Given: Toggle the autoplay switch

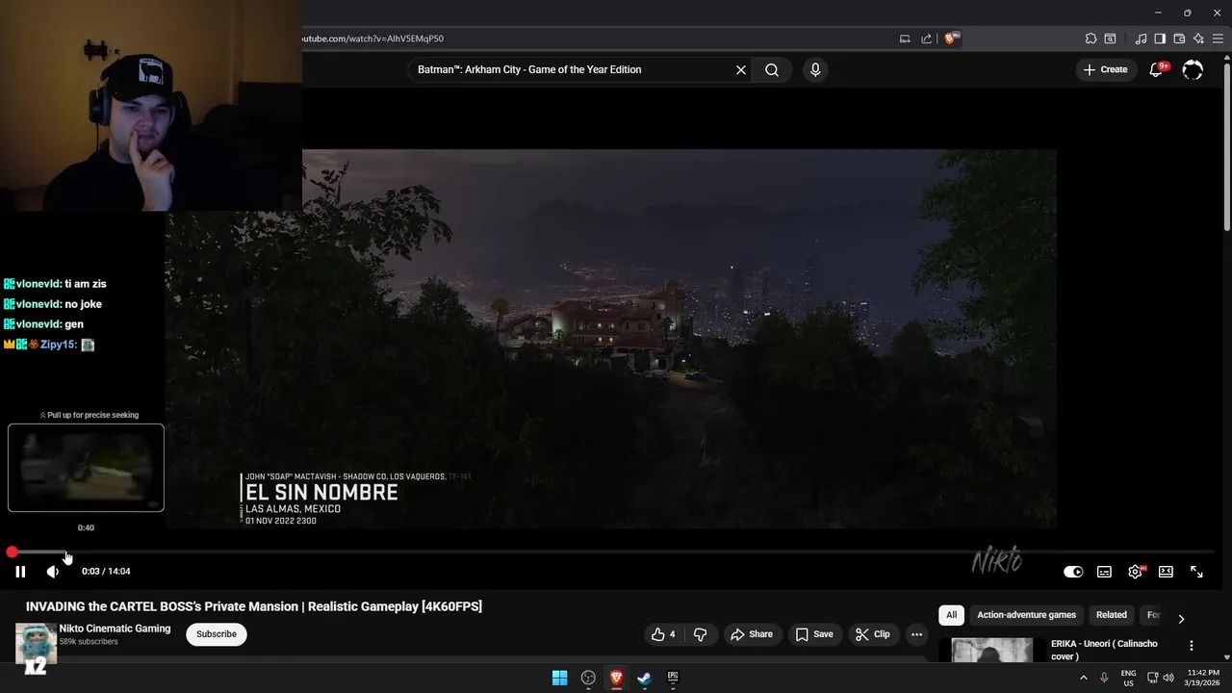Looking at the screenshot, I should 1073,572.
